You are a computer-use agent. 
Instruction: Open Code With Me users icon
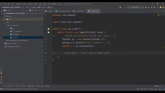coord(120,7)
